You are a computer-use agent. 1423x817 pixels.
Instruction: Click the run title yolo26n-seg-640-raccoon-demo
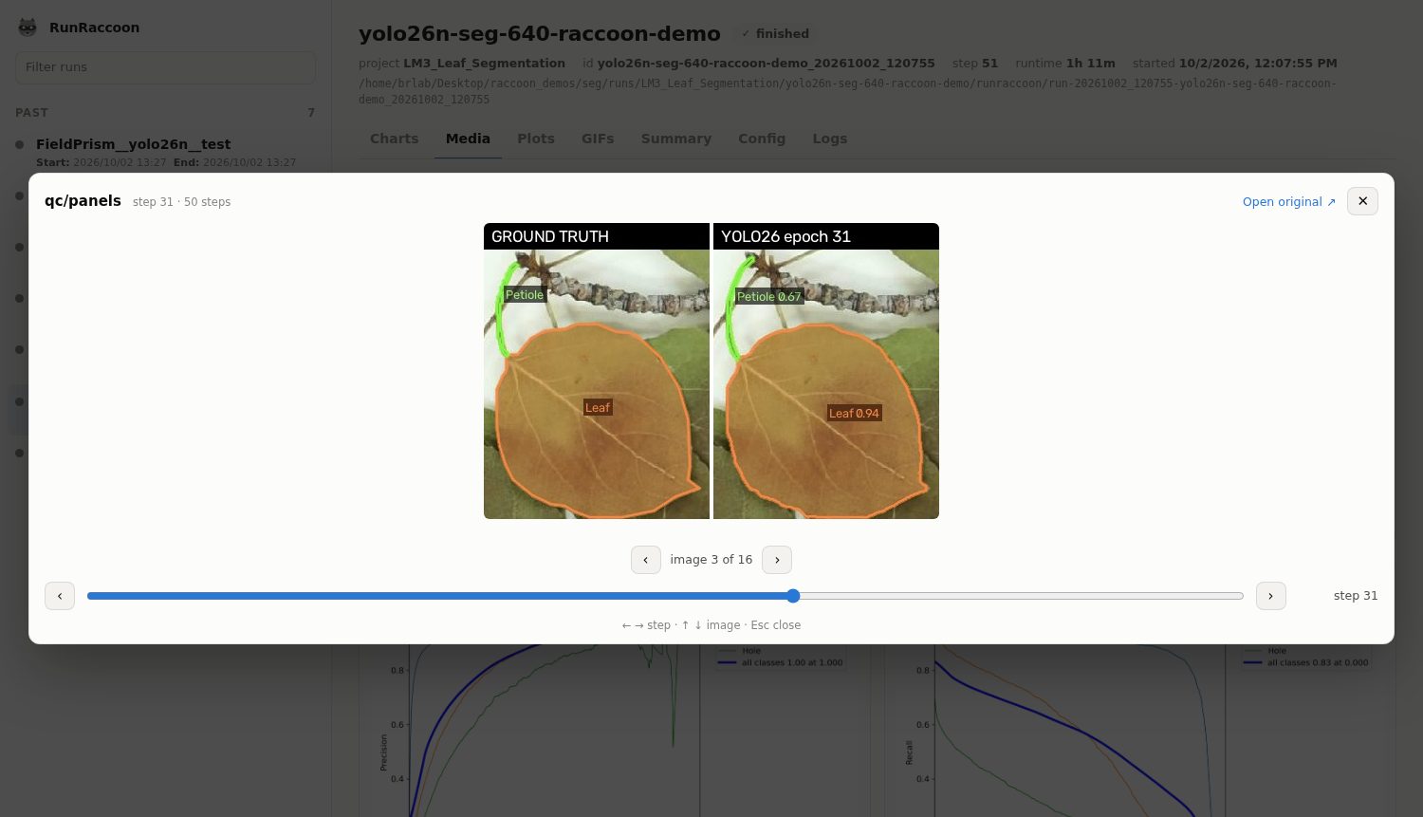click(x=540, y=34)
